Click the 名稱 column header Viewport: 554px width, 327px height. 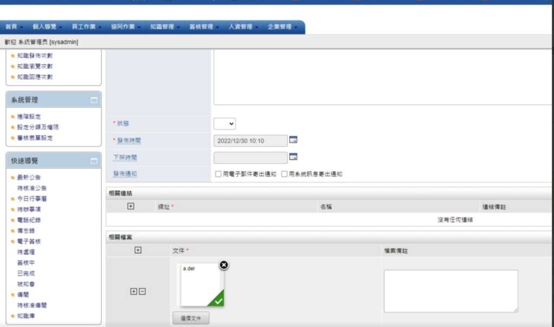[326, 207]
